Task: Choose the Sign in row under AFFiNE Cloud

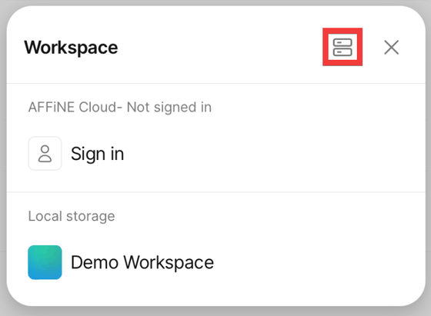Action: (216, 154)
